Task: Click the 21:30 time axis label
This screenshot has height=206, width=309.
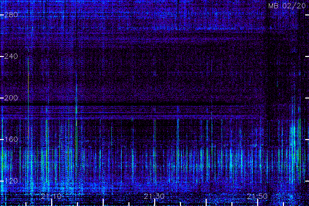Action: click(x=154, y=196)
